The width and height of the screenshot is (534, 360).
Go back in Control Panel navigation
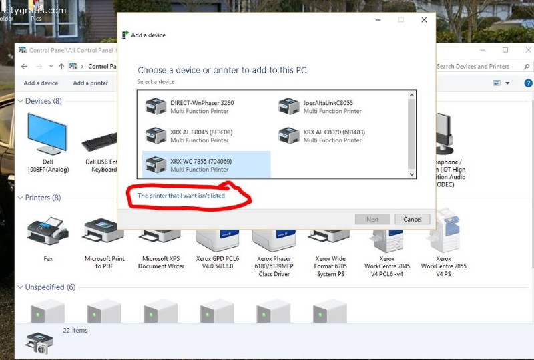click(25, 67)
